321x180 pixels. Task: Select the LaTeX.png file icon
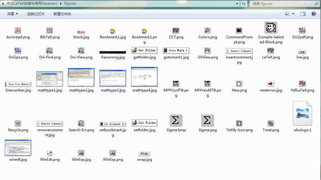point(271,51)
